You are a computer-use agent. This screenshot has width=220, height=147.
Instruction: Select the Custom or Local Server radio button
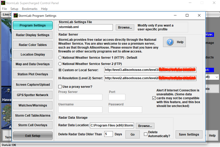60,70
